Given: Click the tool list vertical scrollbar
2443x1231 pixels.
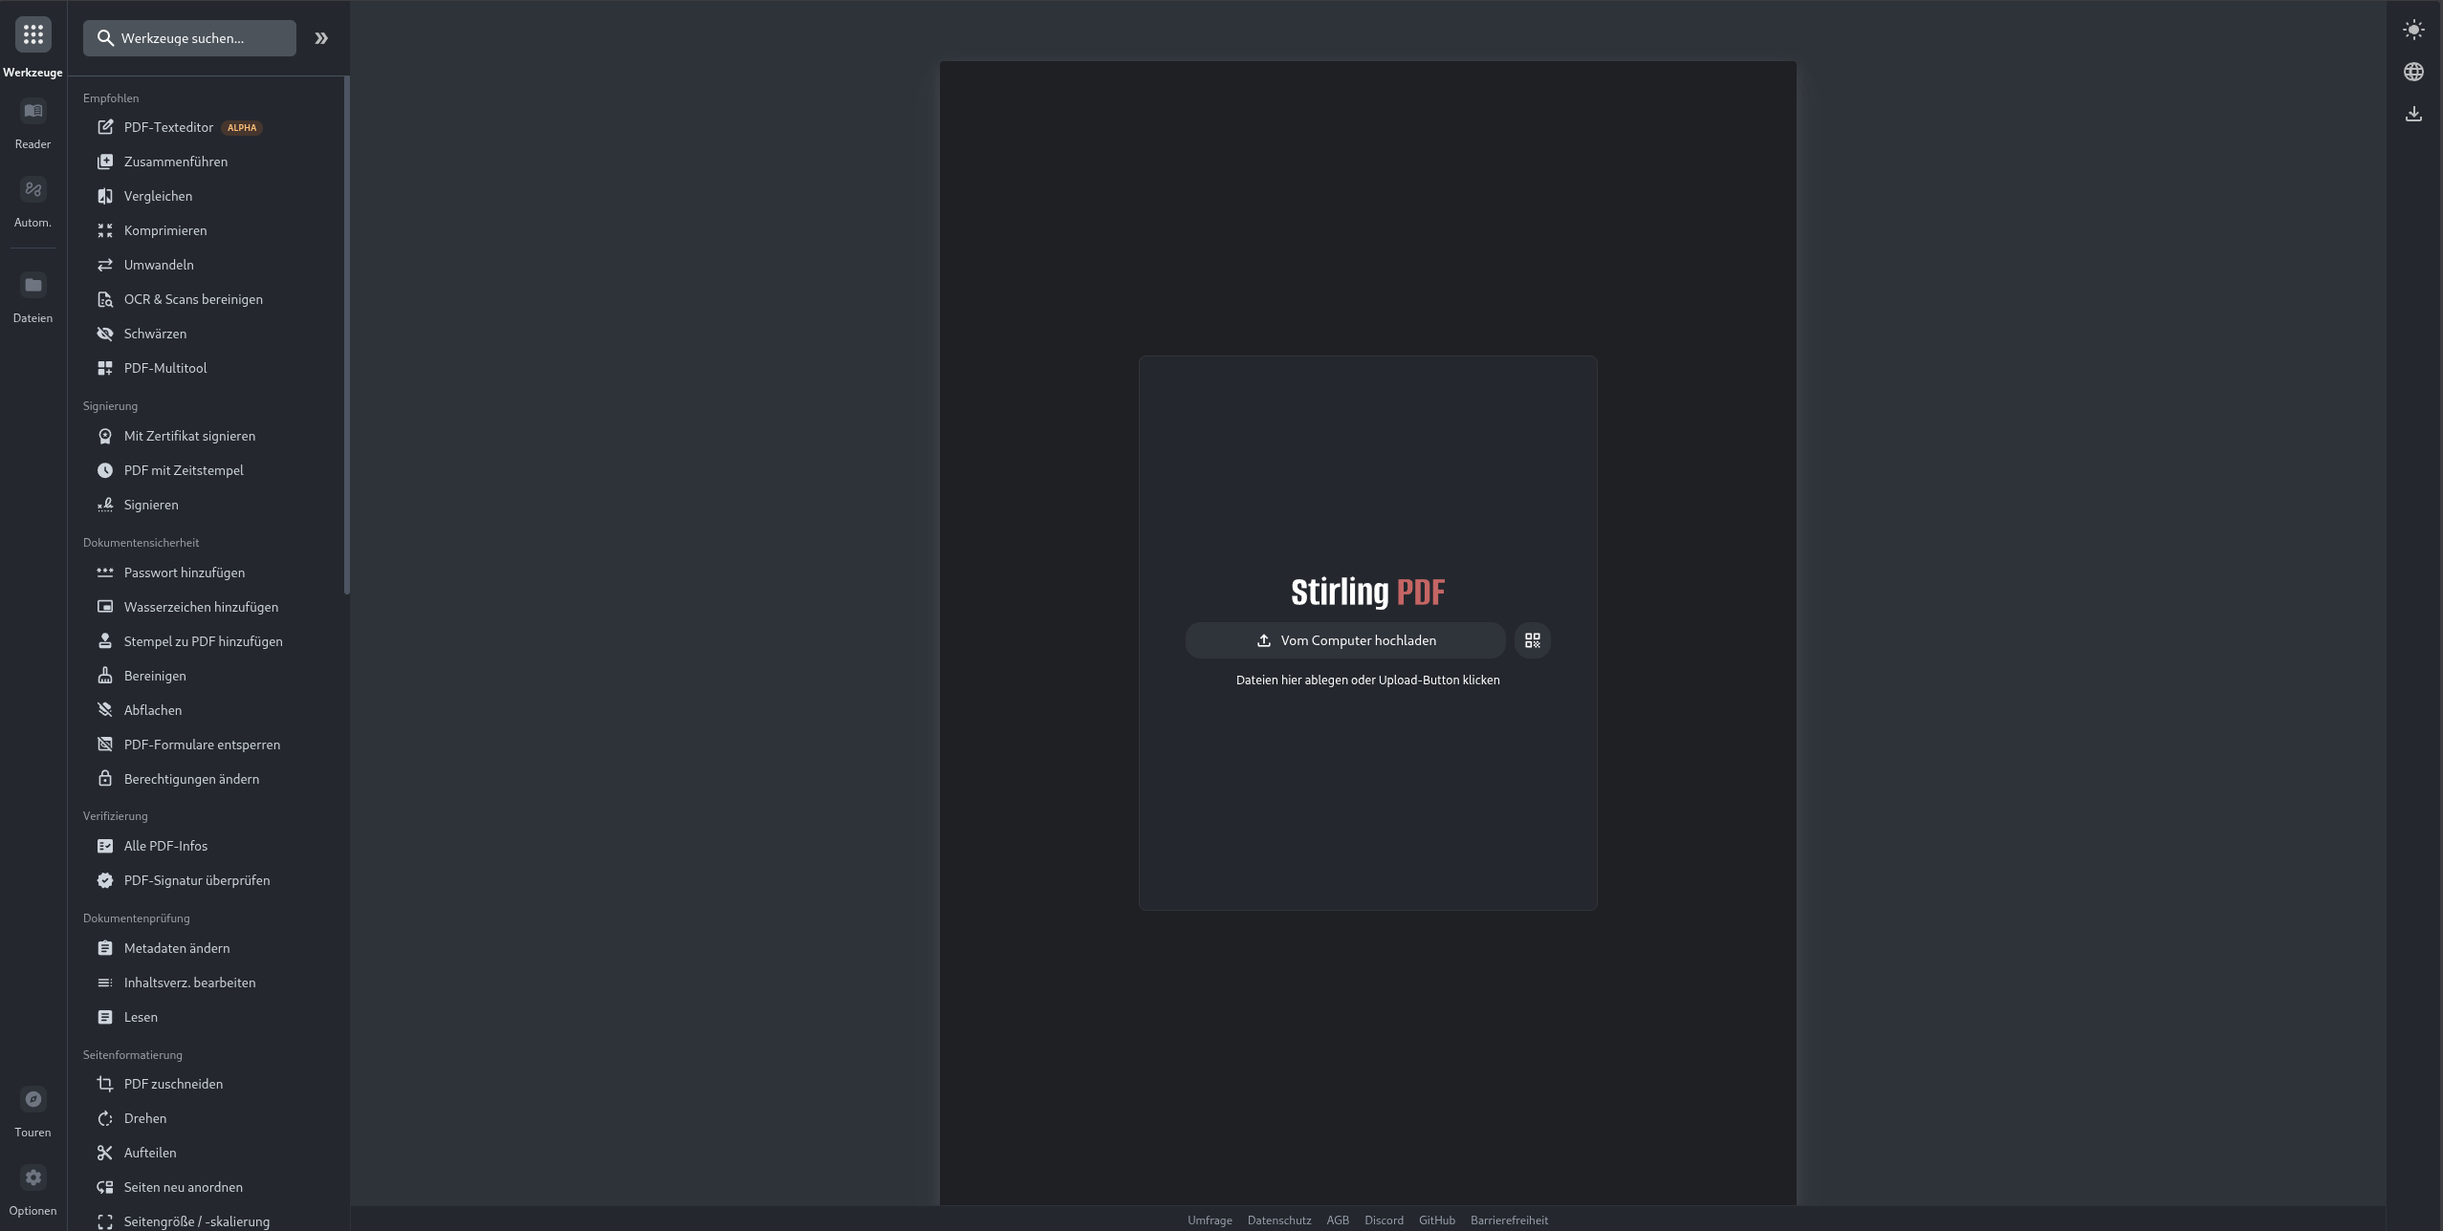Looking at the screenshot, I should click(346, 335).
